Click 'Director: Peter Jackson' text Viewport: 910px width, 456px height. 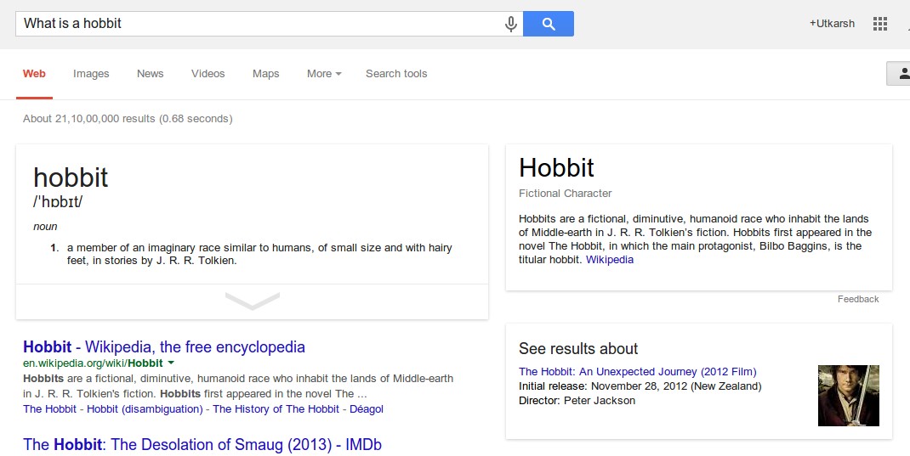577,400
